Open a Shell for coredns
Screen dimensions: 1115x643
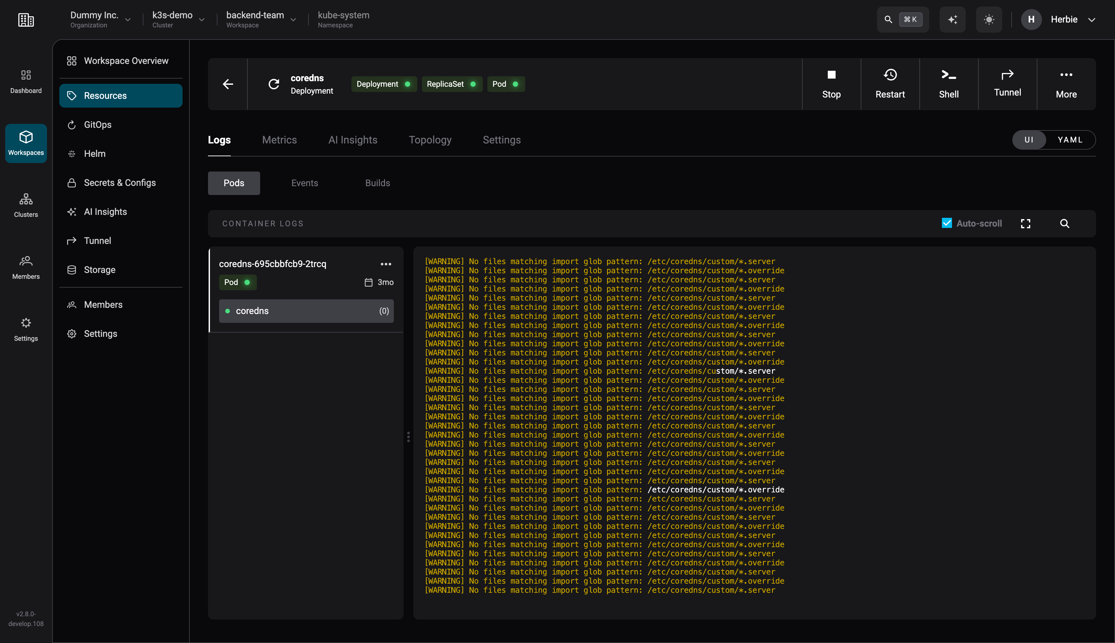pyautogui.click(x=948, y=84)
